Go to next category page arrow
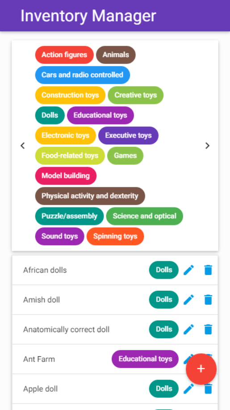The width and height of the screenshot is (230, 410). [207, 146]
